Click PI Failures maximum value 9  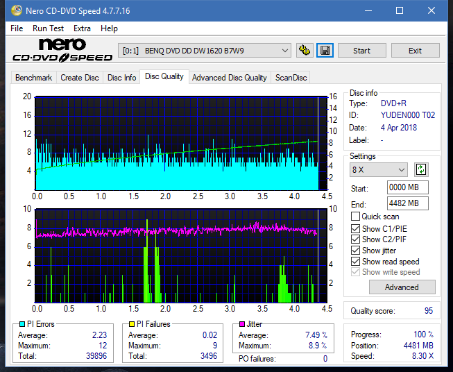click(x=215, y=346)
